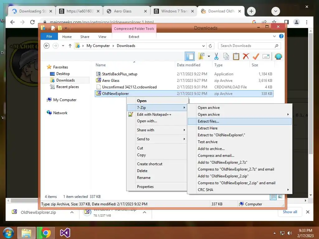Open the folder options dropdown arrow
Viewport: 319px width, 239px height.
[x=209, y=56]
